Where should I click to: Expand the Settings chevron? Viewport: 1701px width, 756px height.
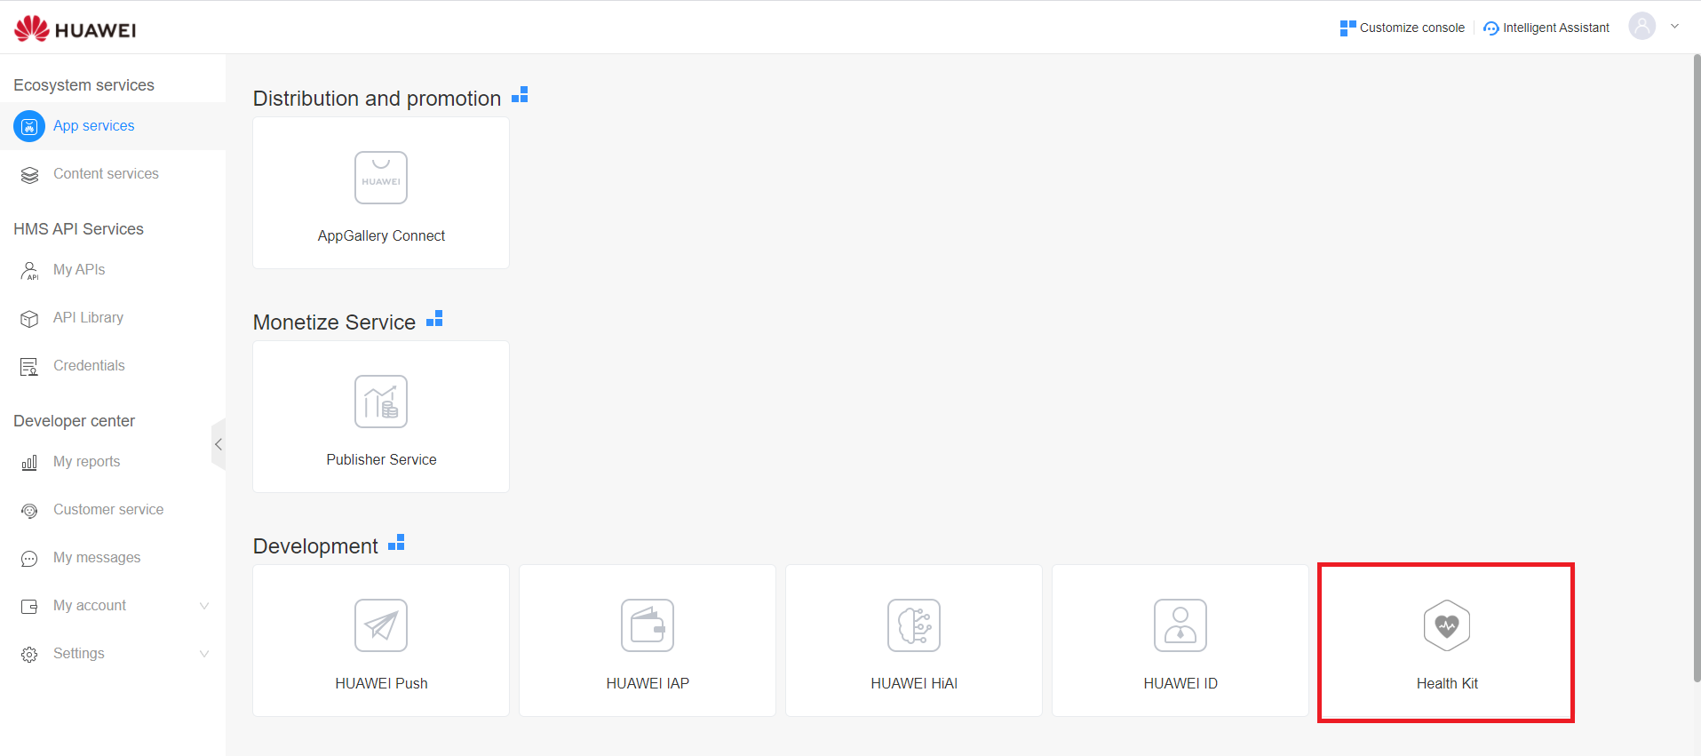pyautogui.click(x=204, y=654)
